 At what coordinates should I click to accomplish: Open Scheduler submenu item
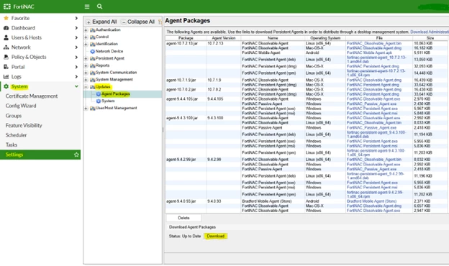coord(16,135)
